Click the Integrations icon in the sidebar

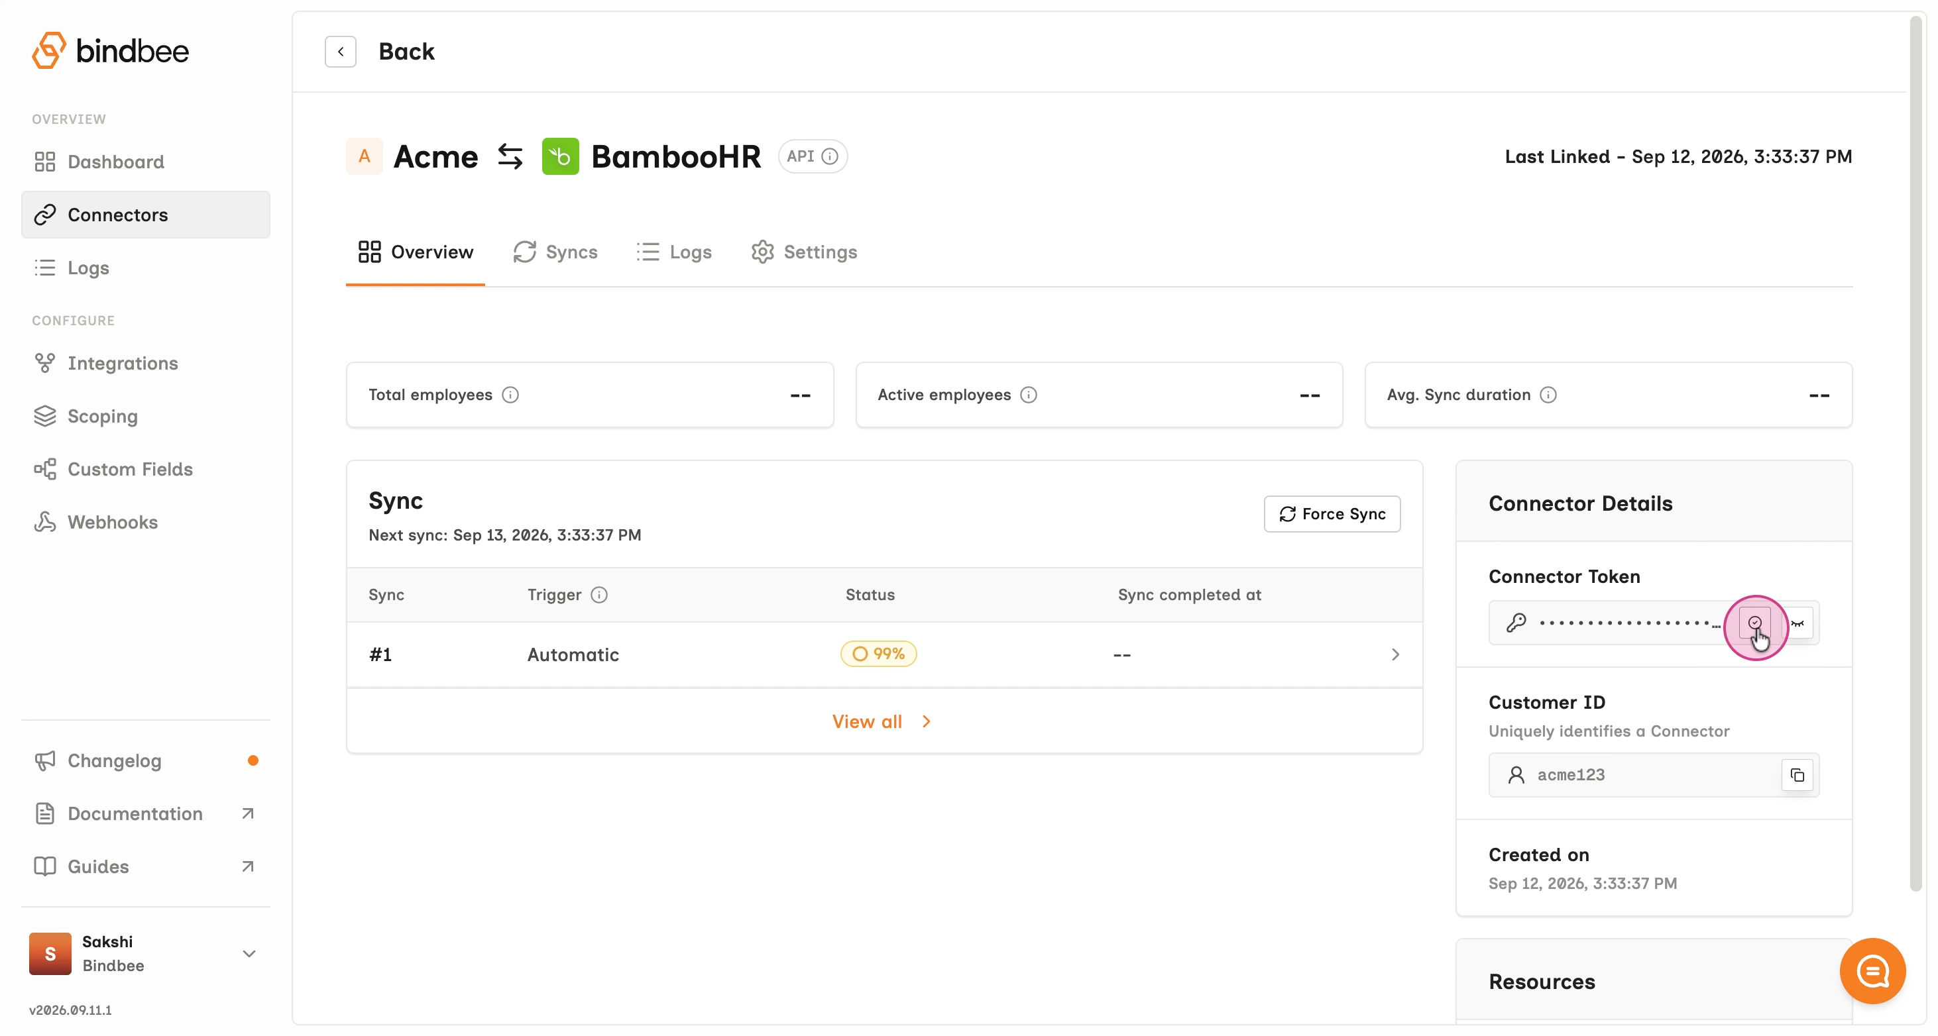click(44, 363)
